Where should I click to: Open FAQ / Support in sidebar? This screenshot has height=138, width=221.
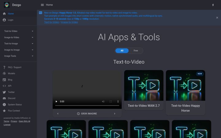(18, 67)
